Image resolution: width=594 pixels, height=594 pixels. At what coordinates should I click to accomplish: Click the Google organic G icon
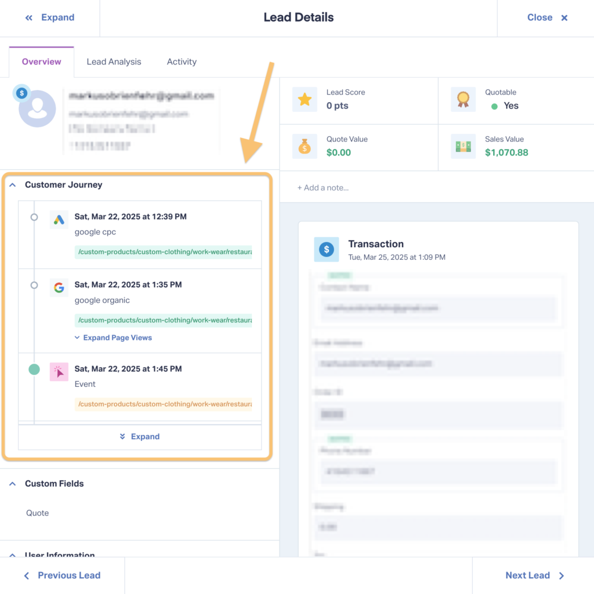coord(59,288)
